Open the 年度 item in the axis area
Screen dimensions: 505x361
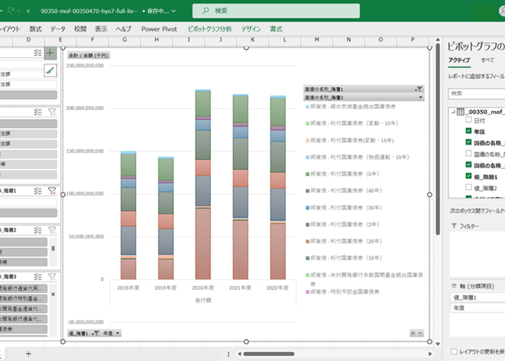pyautogui.click(x=478, y=308)
